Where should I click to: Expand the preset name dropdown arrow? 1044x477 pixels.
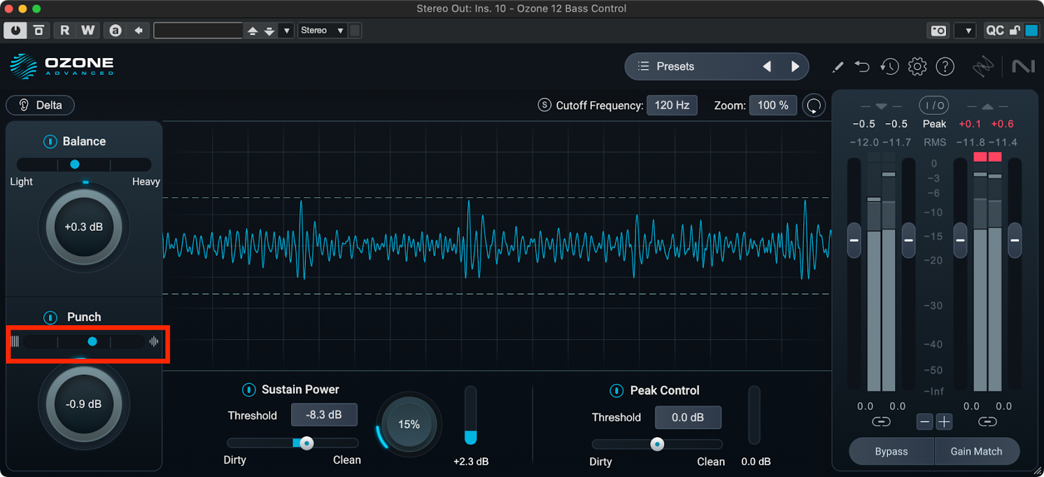(x=286, y=31)
